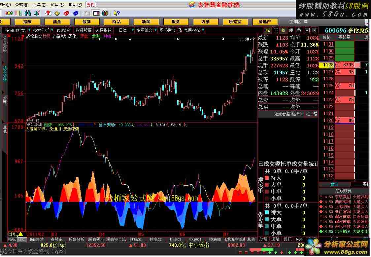Click the 标 marker icon

point(268,30)
